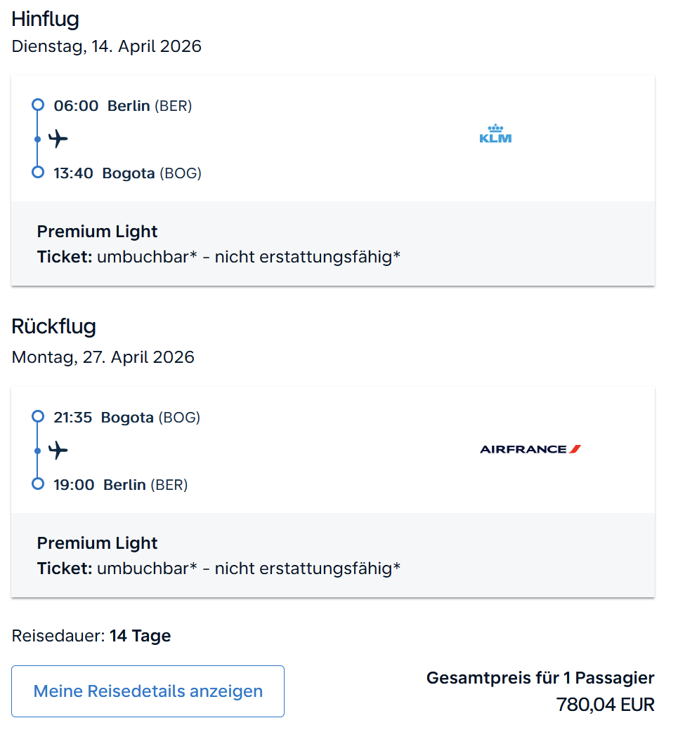Select the Rückflug heading
The width and height of the screenshot is (678, 732).
pyautogui.click(x=53, y=327)
